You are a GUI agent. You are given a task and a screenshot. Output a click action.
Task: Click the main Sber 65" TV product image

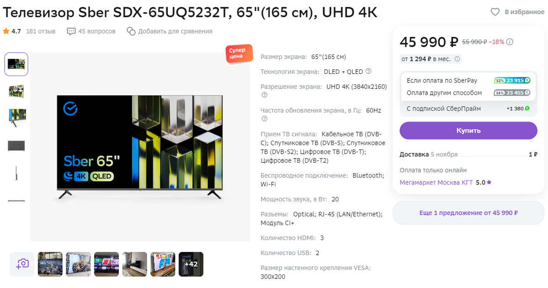(x=140, y=147)
